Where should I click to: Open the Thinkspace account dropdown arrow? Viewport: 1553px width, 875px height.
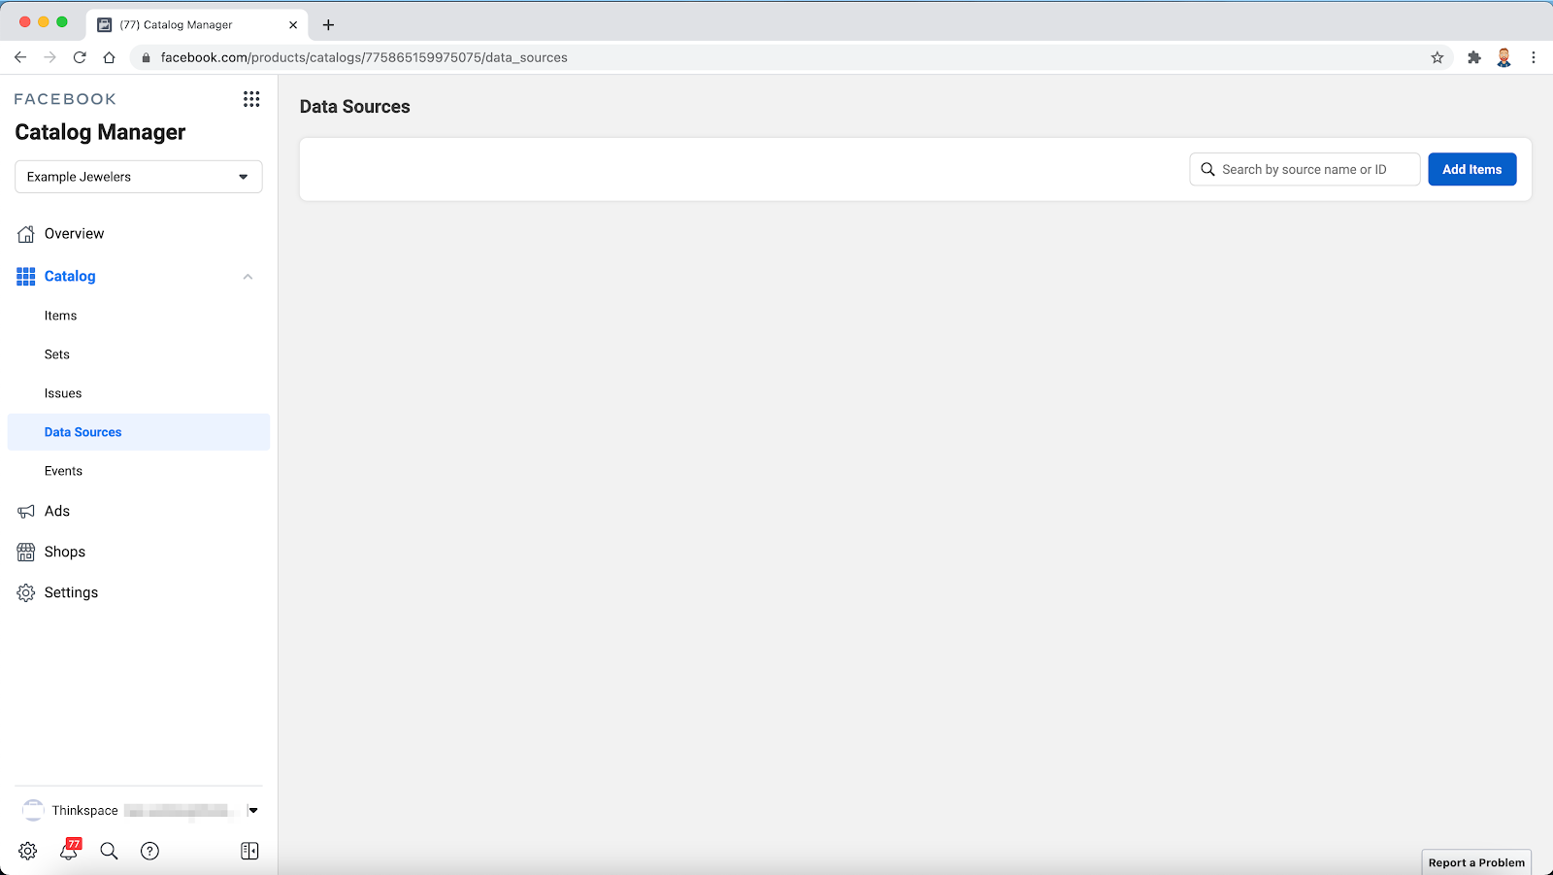point(253,810)
